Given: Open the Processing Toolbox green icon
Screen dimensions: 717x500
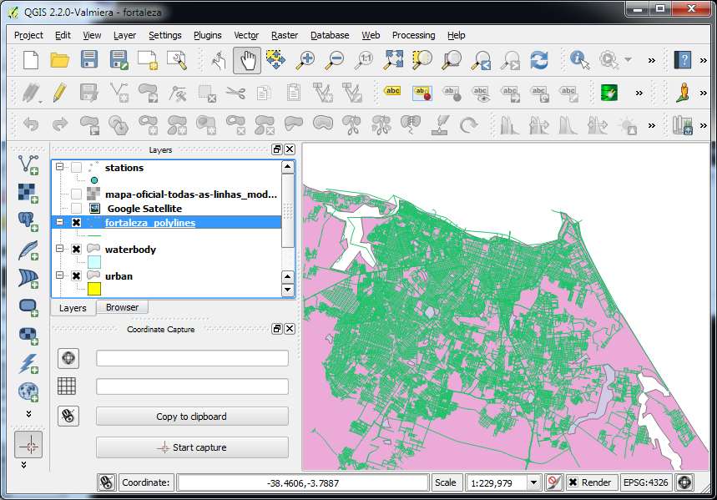Looking at the screenshot, I should pos(608,92).
